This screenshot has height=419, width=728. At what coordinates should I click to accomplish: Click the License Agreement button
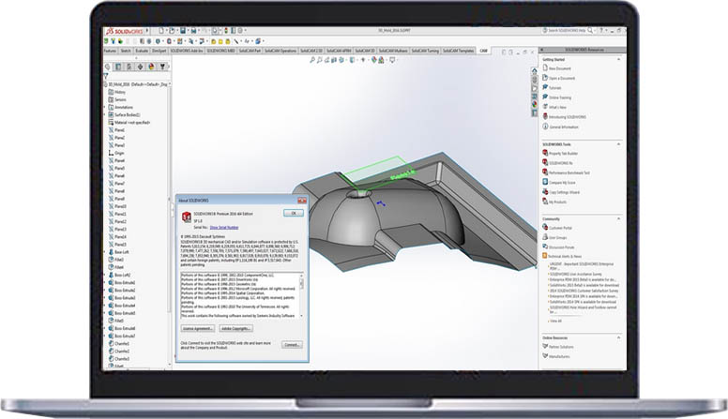[x=198, y=328]
